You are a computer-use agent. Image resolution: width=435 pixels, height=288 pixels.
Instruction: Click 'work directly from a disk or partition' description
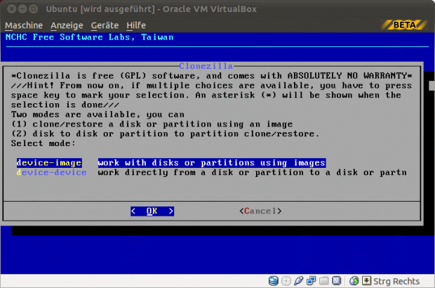252,173
